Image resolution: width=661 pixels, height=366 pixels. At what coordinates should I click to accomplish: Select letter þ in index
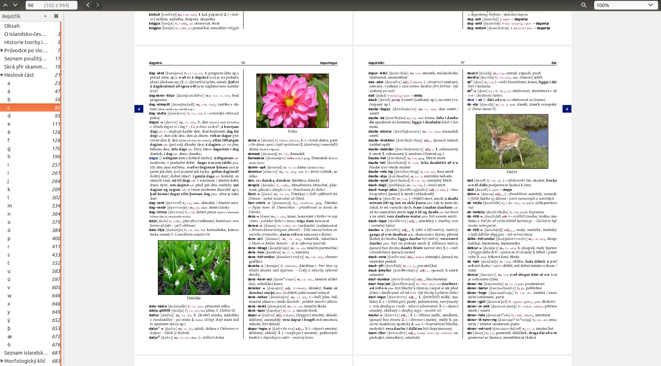(30, 328)
